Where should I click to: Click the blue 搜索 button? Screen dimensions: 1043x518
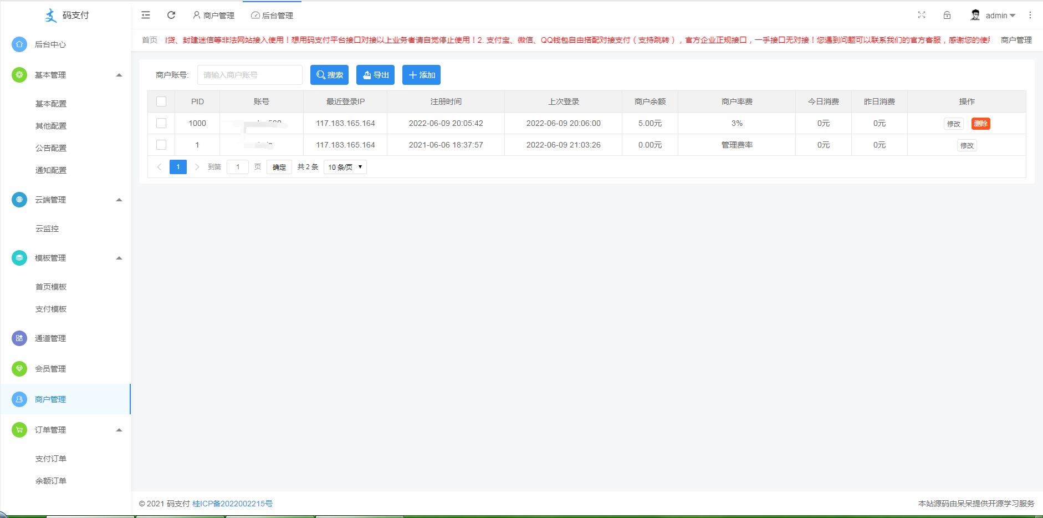coord(329,75)
